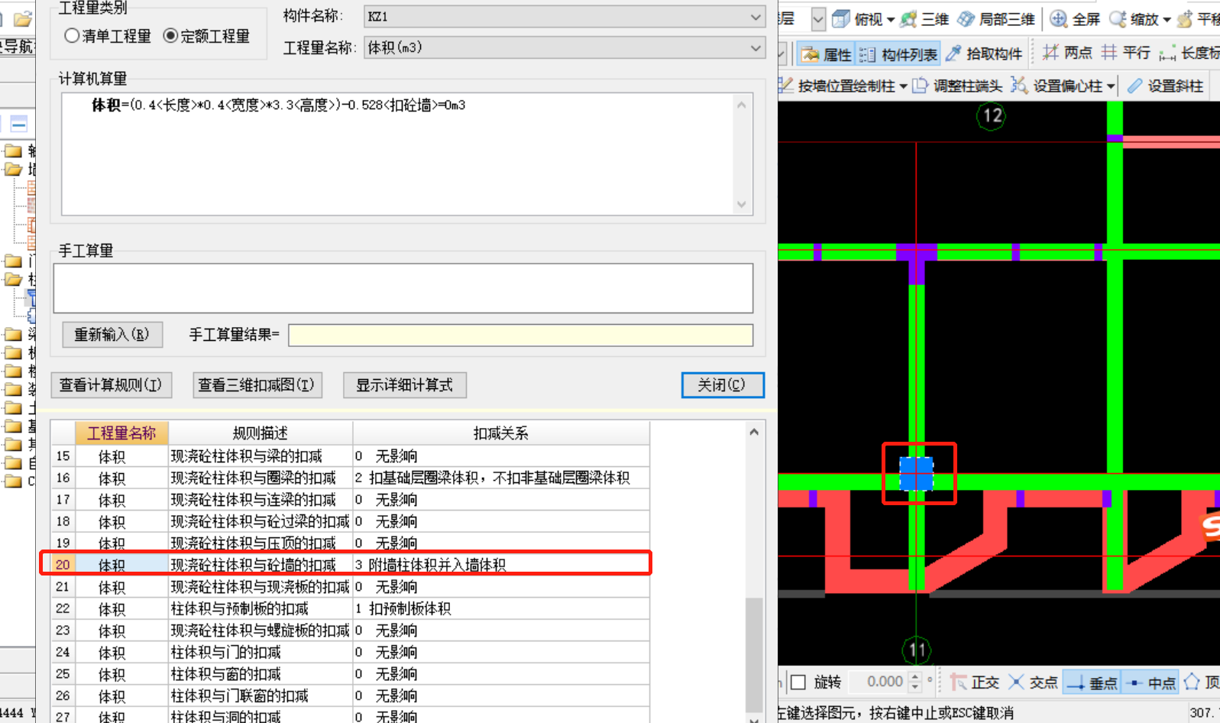Select row 25 柱体积与窗的扣减

point(351,674)
